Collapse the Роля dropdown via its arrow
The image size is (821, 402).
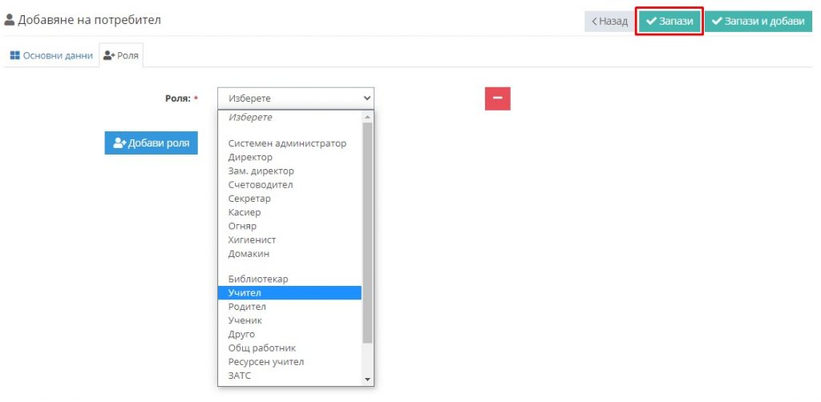click(367, 98)
